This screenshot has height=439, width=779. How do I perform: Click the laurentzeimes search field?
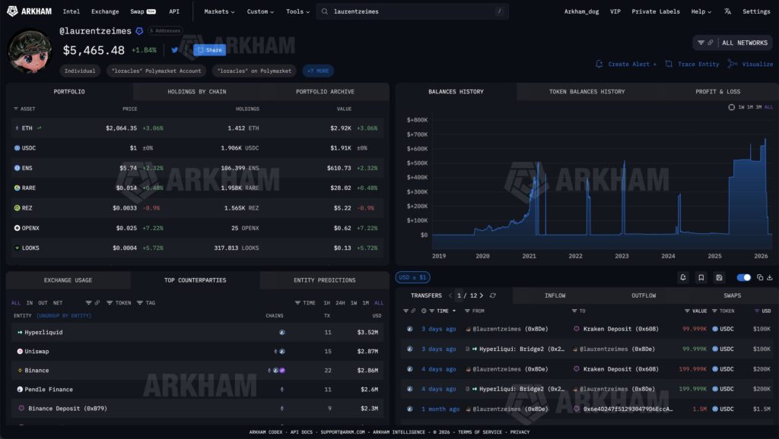coord(412,11)
